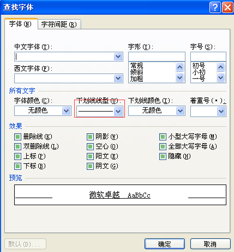This screenshot has width=234, height=252.
Task: Expand the 中文字体 dropdown list
Action: (x=118, y=57)
